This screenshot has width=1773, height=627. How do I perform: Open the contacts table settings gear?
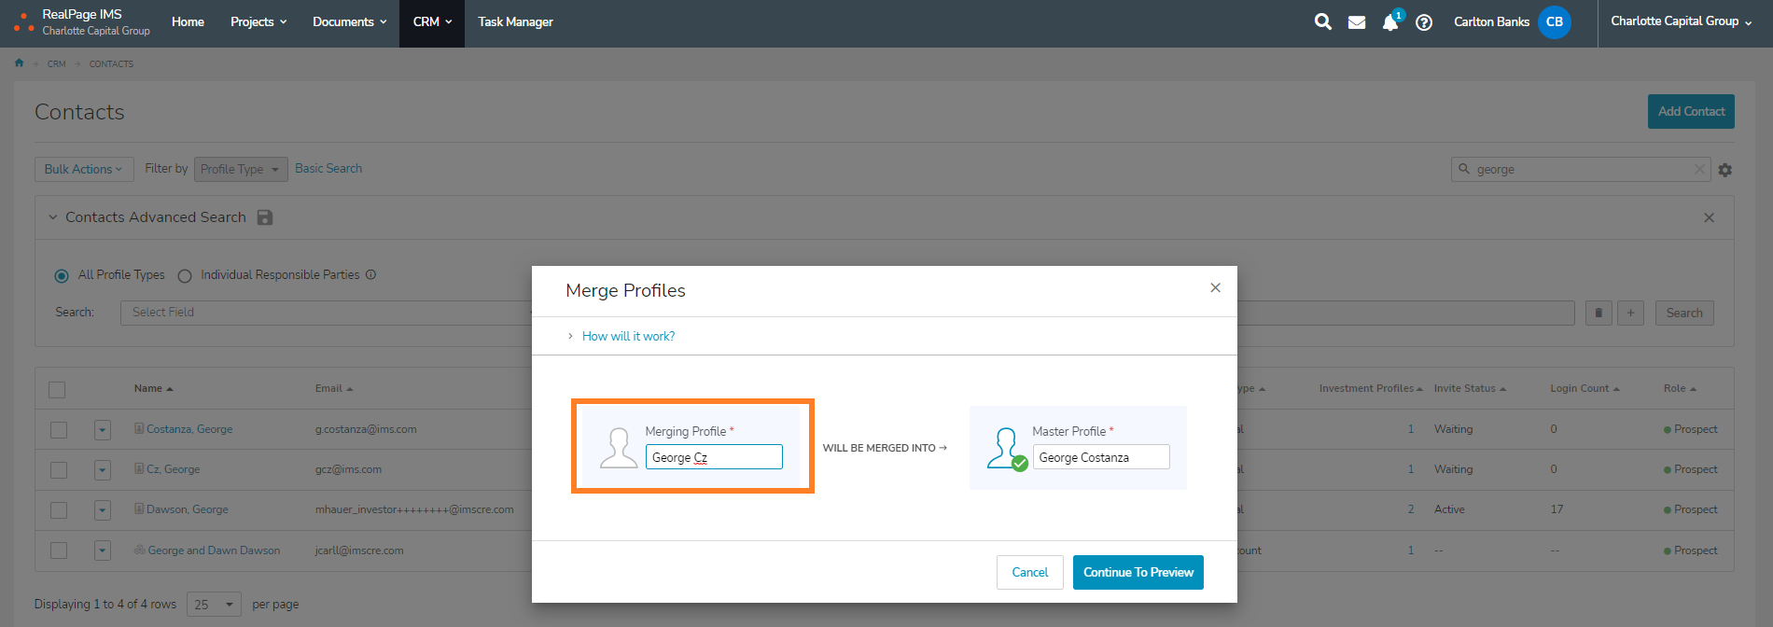point(1724,170)
